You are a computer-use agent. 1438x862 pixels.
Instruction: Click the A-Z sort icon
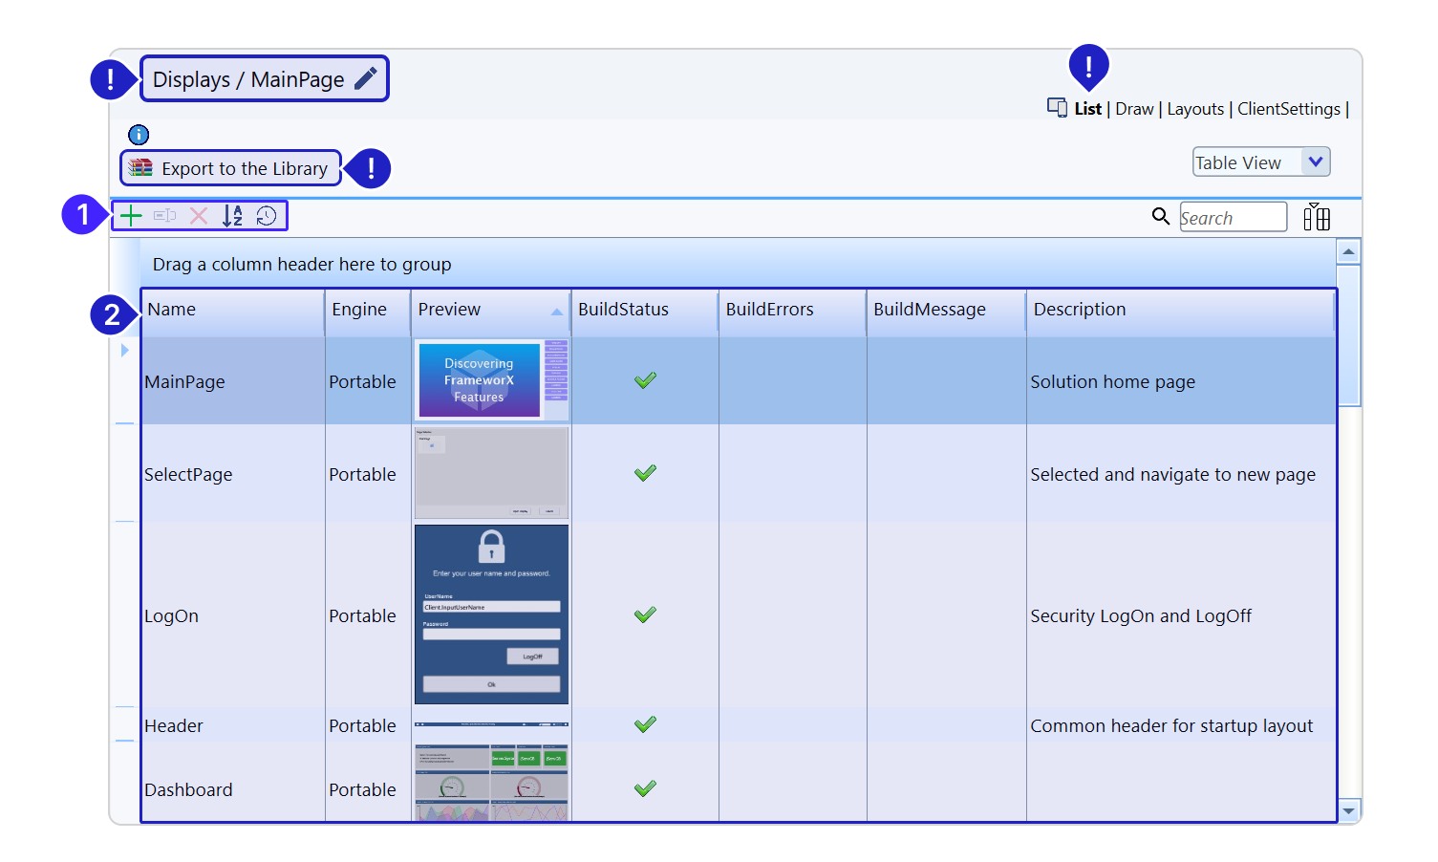(x=232, y=216)
